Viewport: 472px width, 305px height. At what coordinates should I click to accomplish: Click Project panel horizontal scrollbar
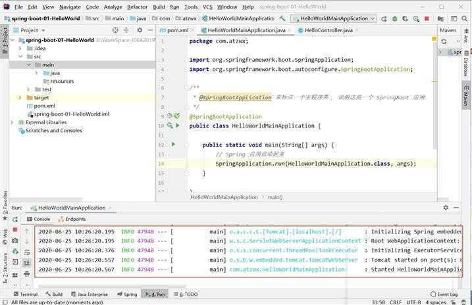[46, 199]
